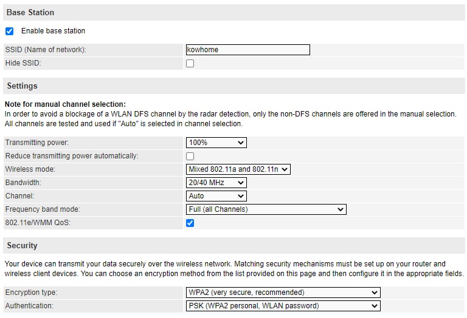The width and height of the screenshot is (467, 318).
Task: Open the Bandwidth 20/40 MHz dropdown
Action: (x=216, y=183)
